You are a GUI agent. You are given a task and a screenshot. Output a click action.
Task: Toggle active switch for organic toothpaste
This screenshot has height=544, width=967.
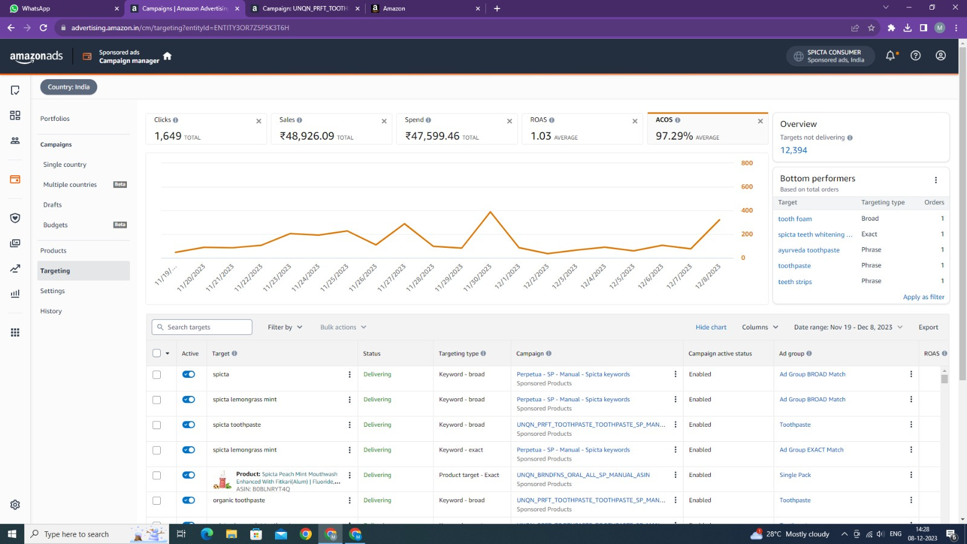tap(189, 500)
